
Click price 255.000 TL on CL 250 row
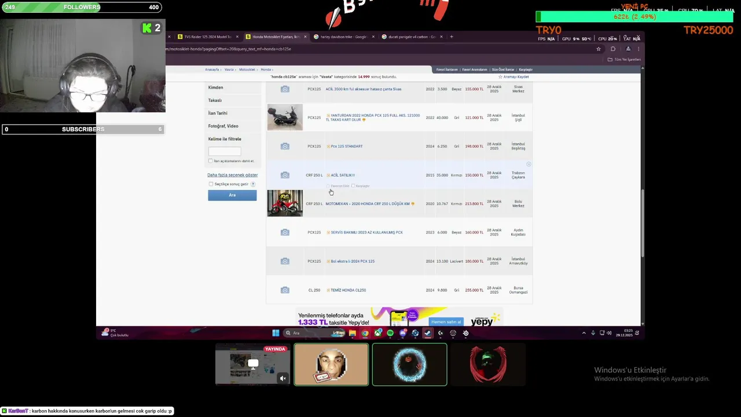coord(474,290)
